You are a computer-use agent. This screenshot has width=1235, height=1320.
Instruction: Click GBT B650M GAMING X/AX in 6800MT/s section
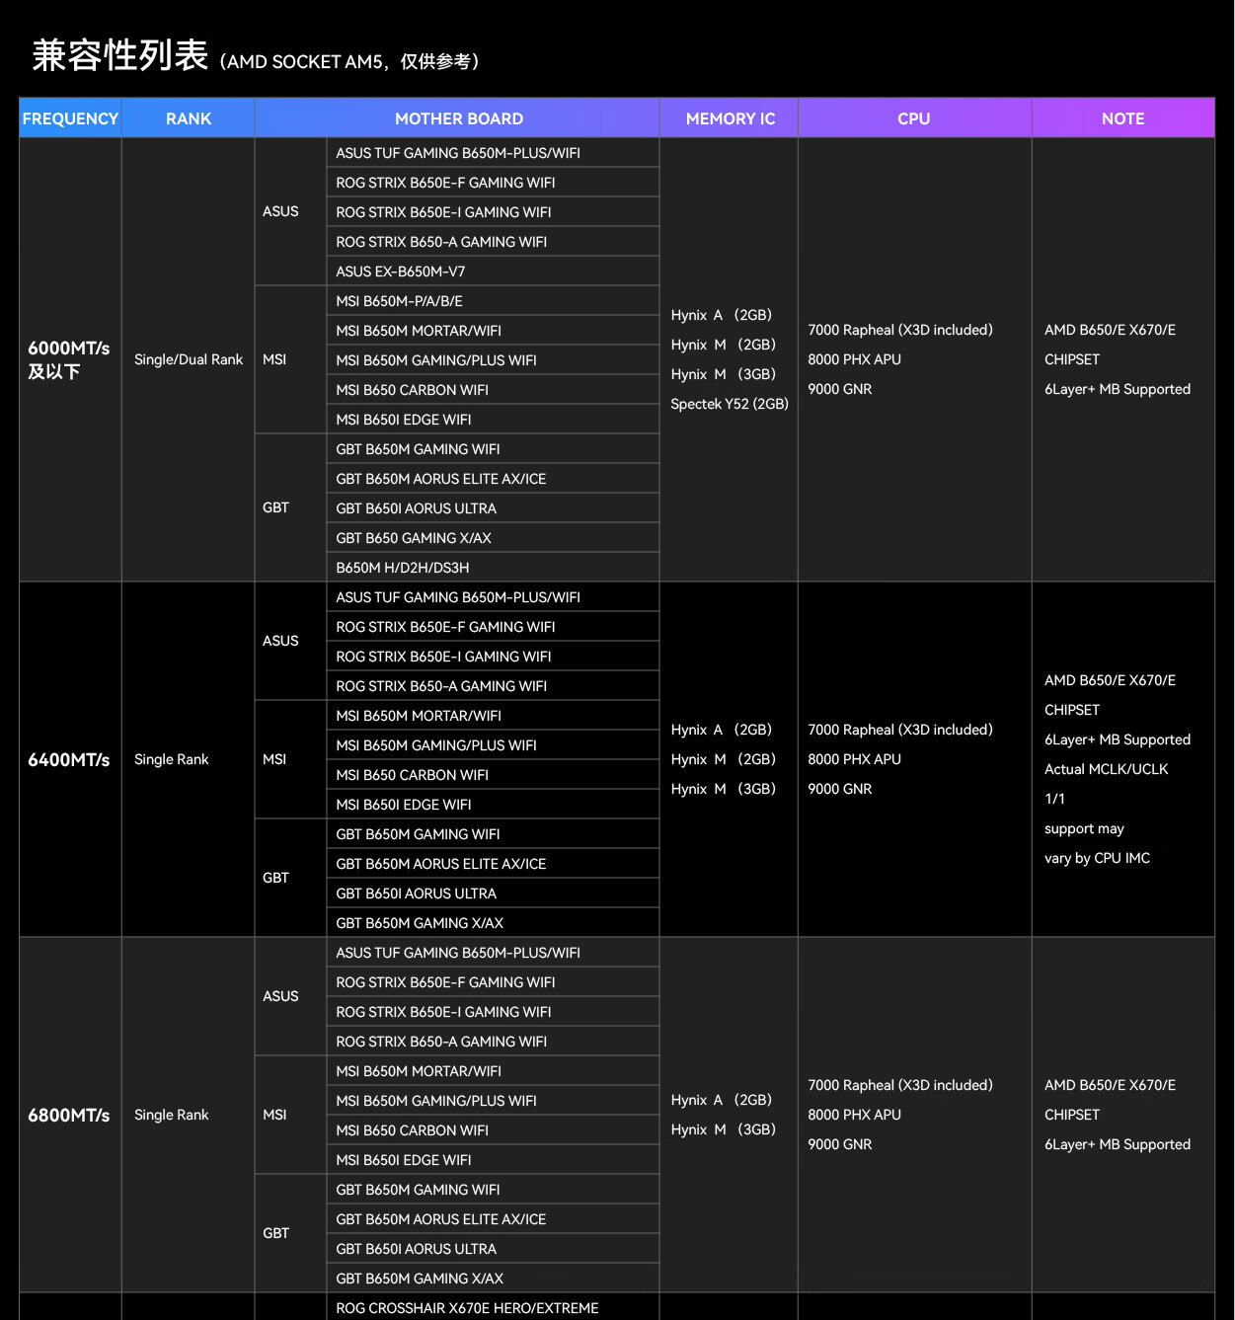point(493,1278)
